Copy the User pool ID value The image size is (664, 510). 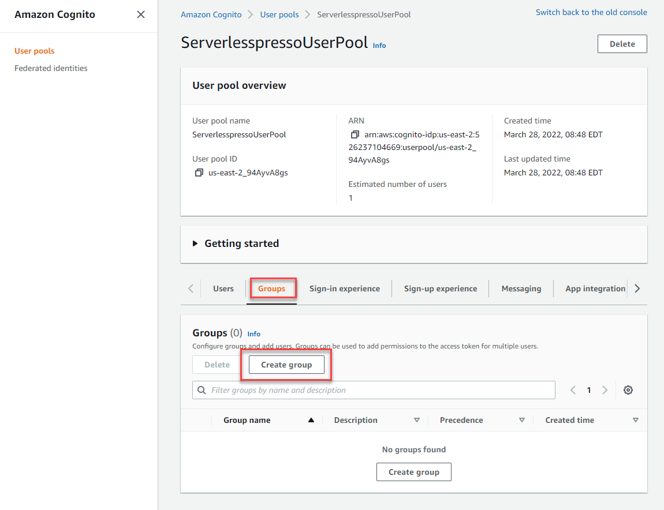pyautogui.click(x=199, y=172)
